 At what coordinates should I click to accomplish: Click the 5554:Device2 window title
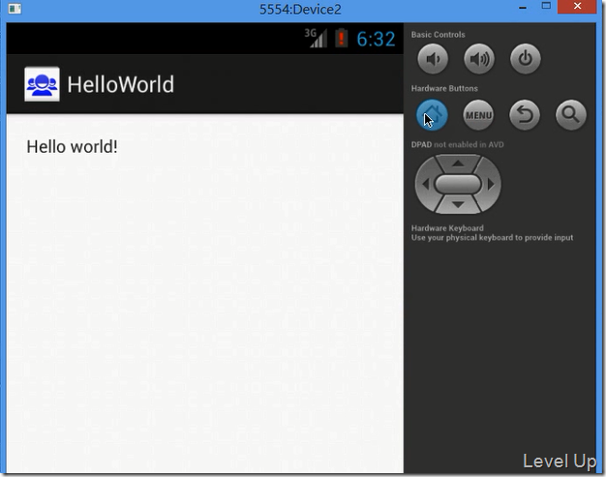tap(300, 10)
